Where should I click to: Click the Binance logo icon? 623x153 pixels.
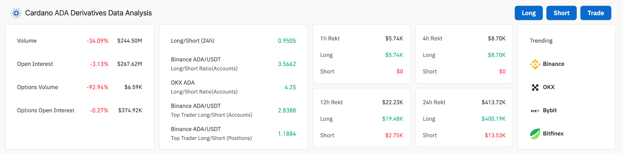tap(535, 64)
